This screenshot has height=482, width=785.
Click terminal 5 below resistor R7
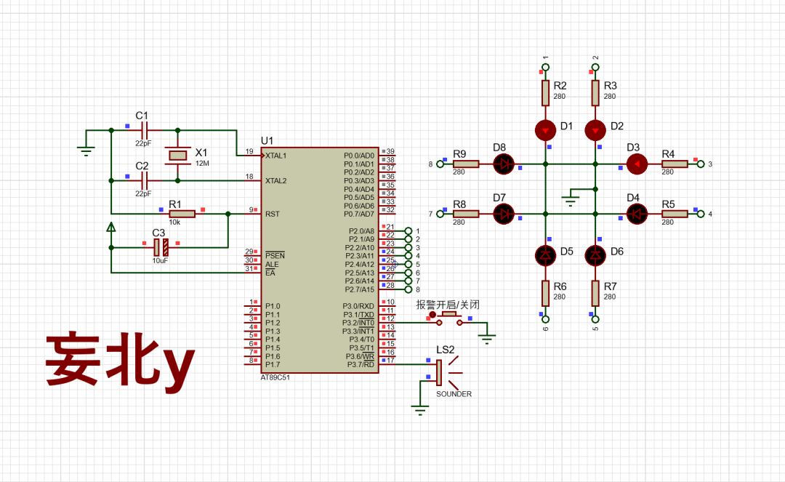pyautogui.click(x=595, y=319)
